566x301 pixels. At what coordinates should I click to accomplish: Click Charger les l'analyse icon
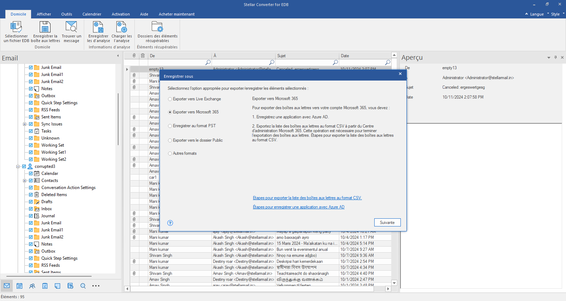point(121,27)
